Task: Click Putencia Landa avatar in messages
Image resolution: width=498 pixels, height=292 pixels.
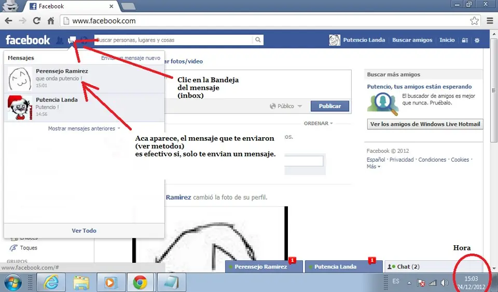Action: coord(20,108)
